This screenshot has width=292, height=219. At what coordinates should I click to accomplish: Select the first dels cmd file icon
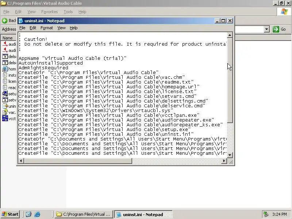click(x=5, y=57)
